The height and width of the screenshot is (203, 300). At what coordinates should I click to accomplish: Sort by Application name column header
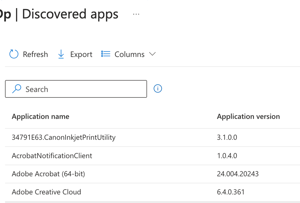[41, 116]
